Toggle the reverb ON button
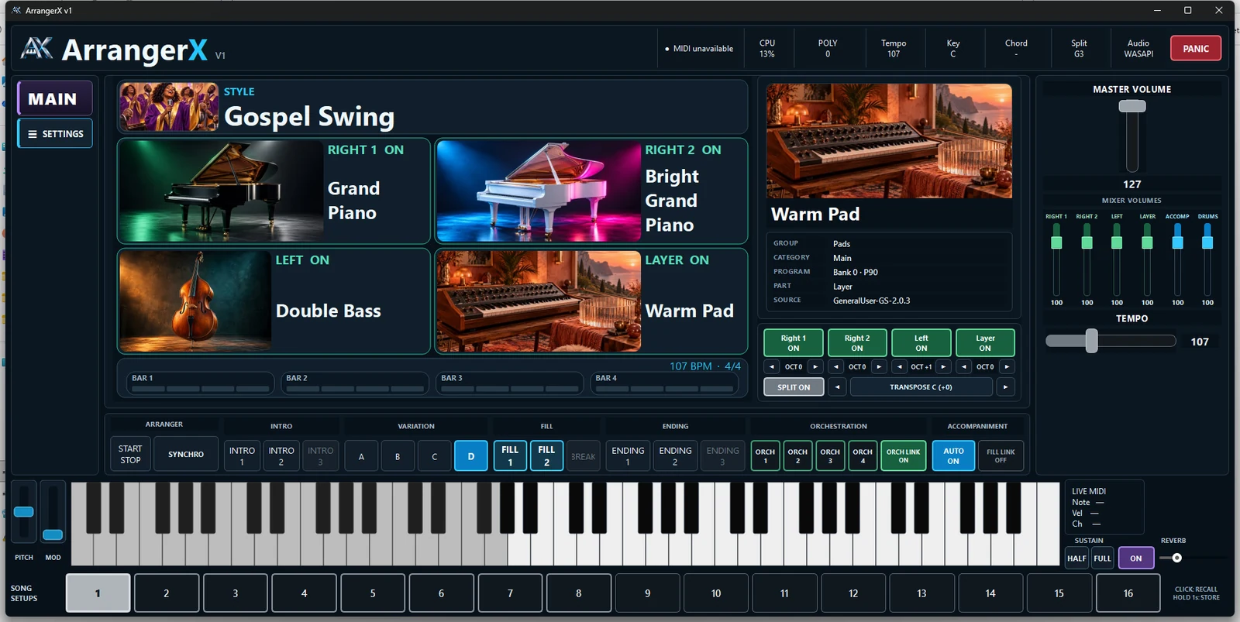The width and height of the screenshot is (1240, 622). point(1135,558)
